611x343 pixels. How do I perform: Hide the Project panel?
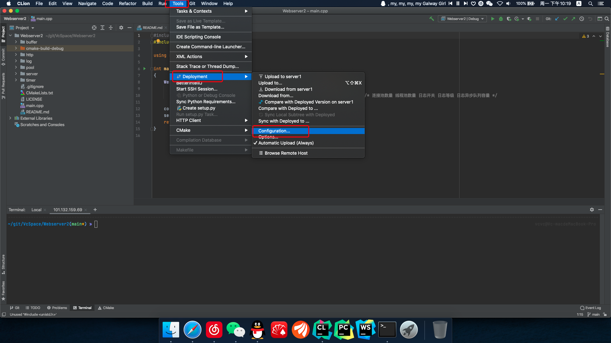tap(130, 28)
